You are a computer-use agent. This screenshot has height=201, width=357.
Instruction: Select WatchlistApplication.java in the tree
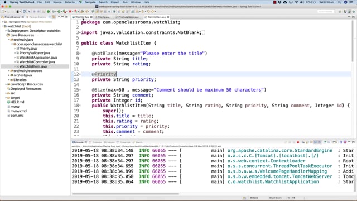coord(38,58)
